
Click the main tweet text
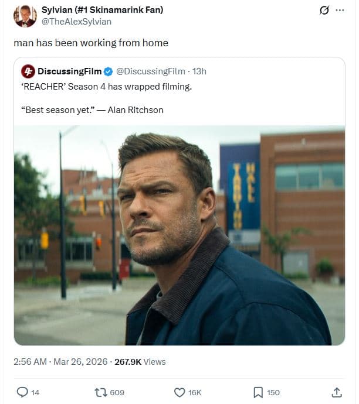(91, 43)
